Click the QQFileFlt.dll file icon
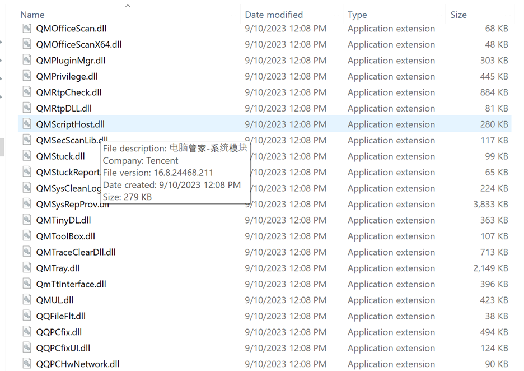Screen dimensions: 524x371 [x=27, y=316]
